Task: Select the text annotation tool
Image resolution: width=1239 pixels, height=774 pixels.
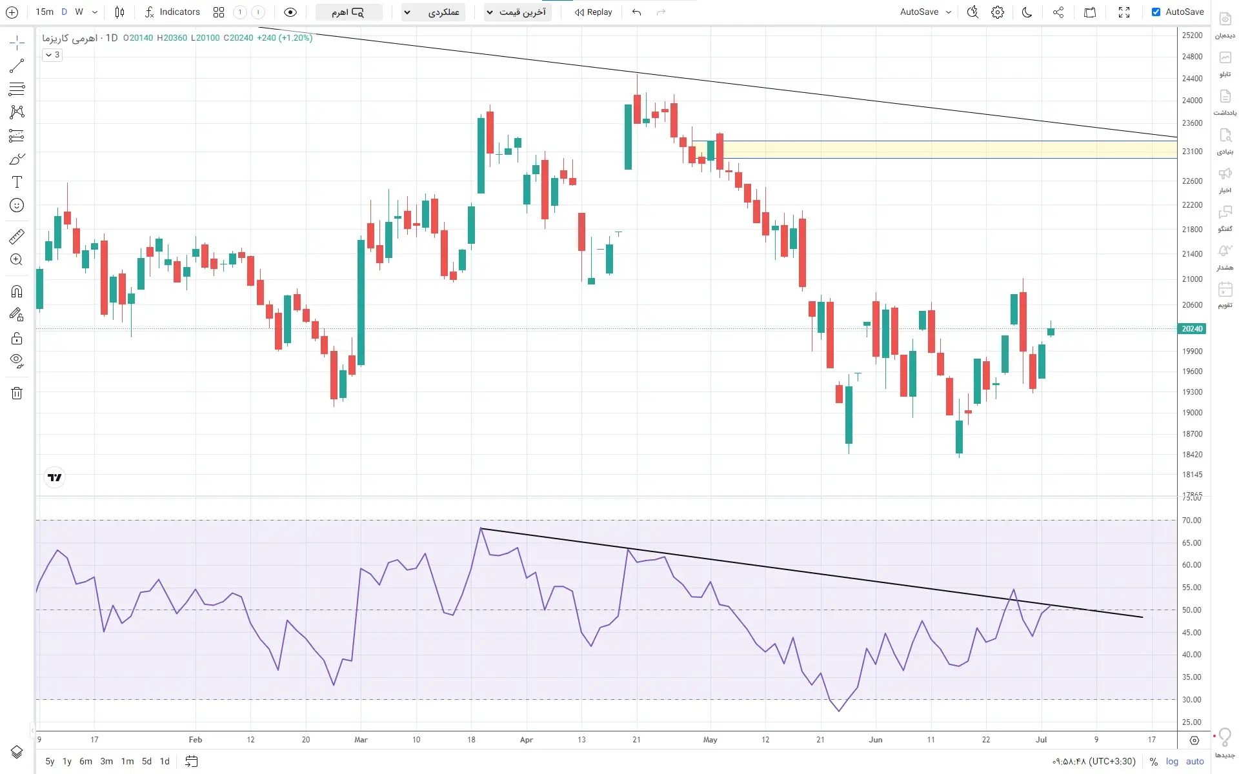Action: [17, 182]
